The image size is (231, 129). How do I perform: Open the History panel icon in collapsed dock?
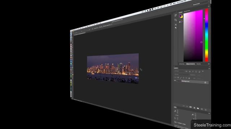click(175, 15)
